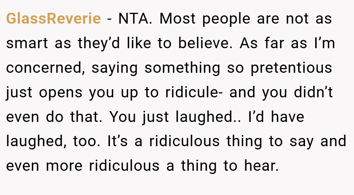Image resolution: width=354 pixels, height=195 pixels.
Task: Click the final word "hear."
Action: (x=261, y=166)
